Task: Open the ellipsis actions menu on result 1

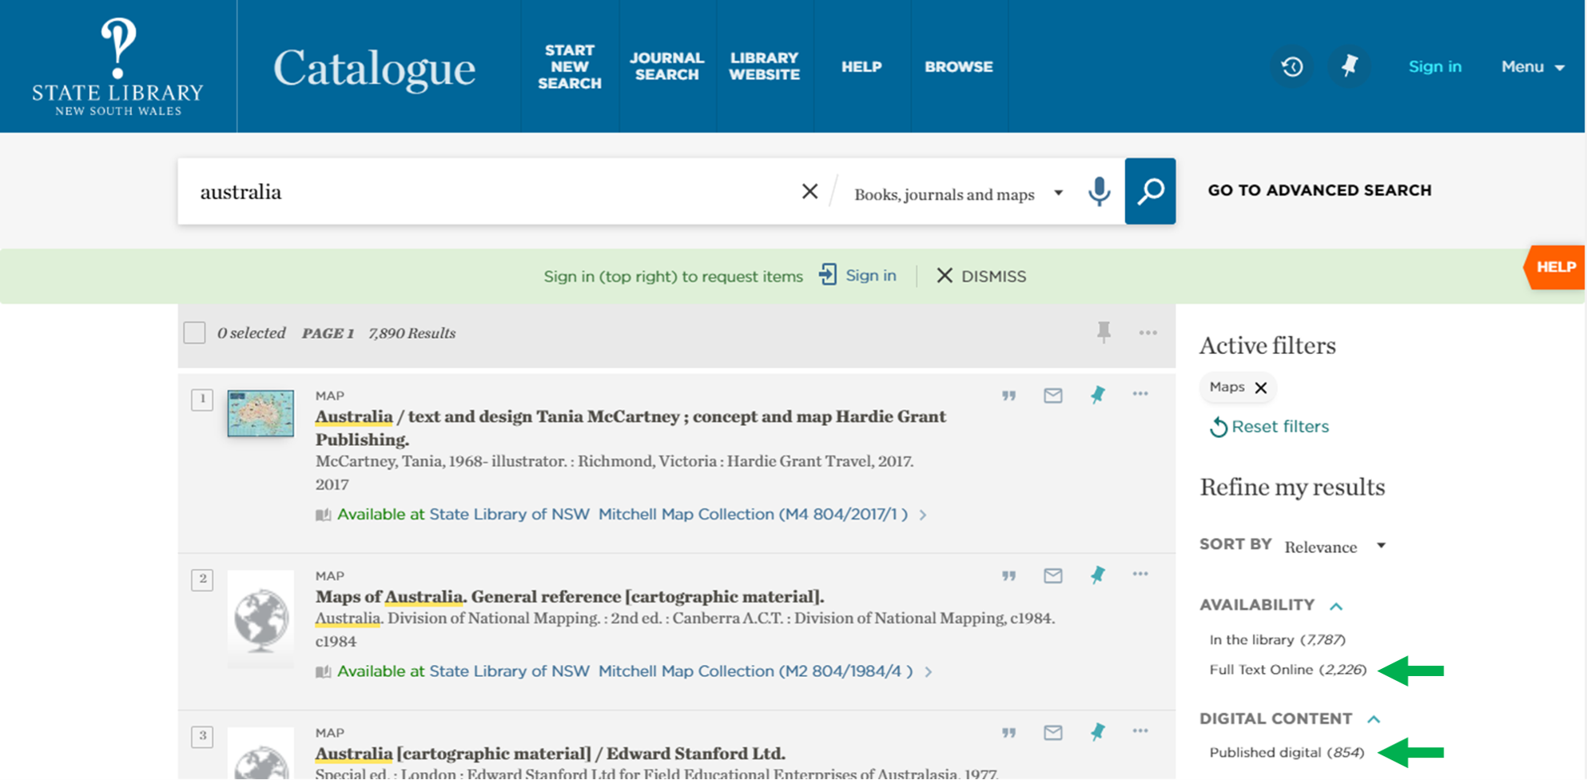Action: [1140, 395]
